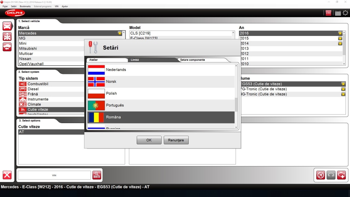Select Mitsubishi in the Marcă list
350x197 pixels.
[x=51, y=49]
